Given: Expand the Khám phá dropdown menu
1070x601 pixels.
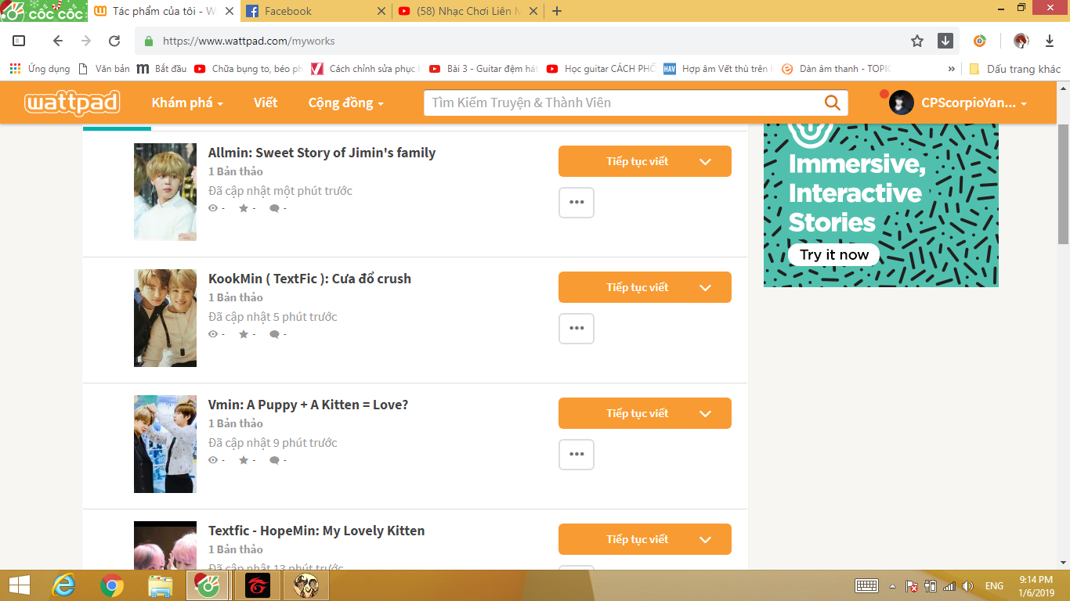Looking at the screenshot, I should pos(187,103).
